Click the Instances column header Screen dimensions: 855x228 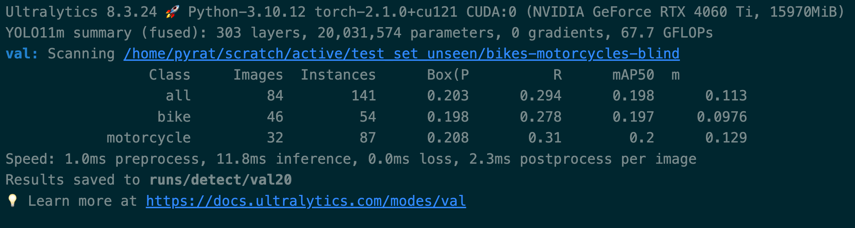pyautogui.click(x=338, y=75)
